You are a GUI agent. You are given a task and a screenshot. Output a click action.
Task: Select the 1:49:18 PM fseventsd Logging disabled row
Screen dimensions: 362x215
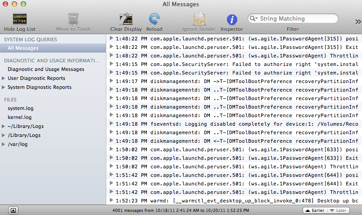coord(234,124)
